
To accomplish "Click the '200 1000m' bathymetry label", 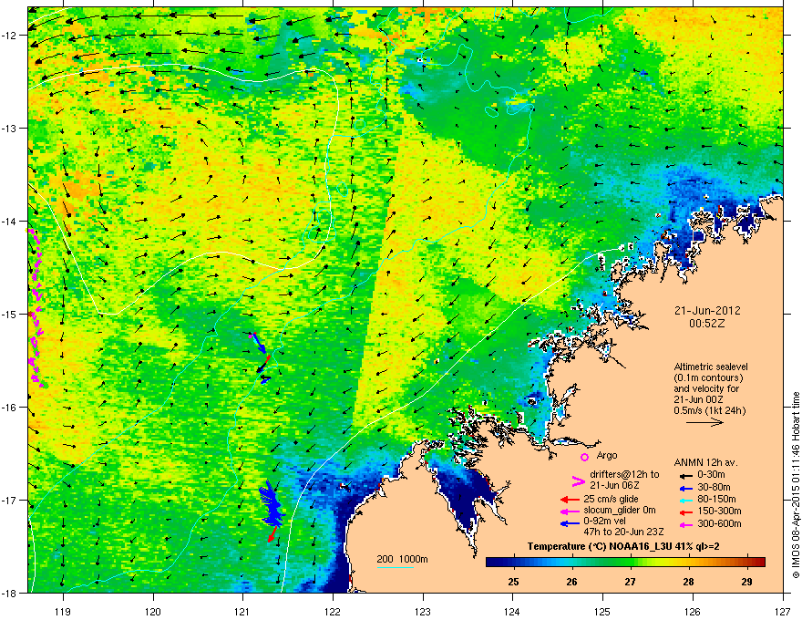I will pyautogui.click(x=403, y=559).
